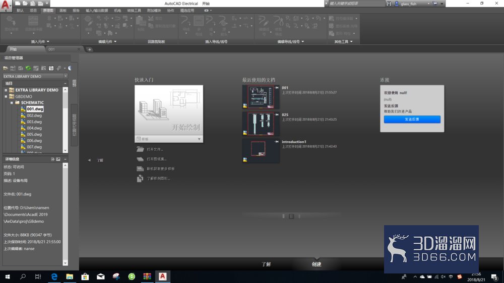504x283 pixels.
Task: Select 007.dwg in the project tree
Action: pos(34,147)
